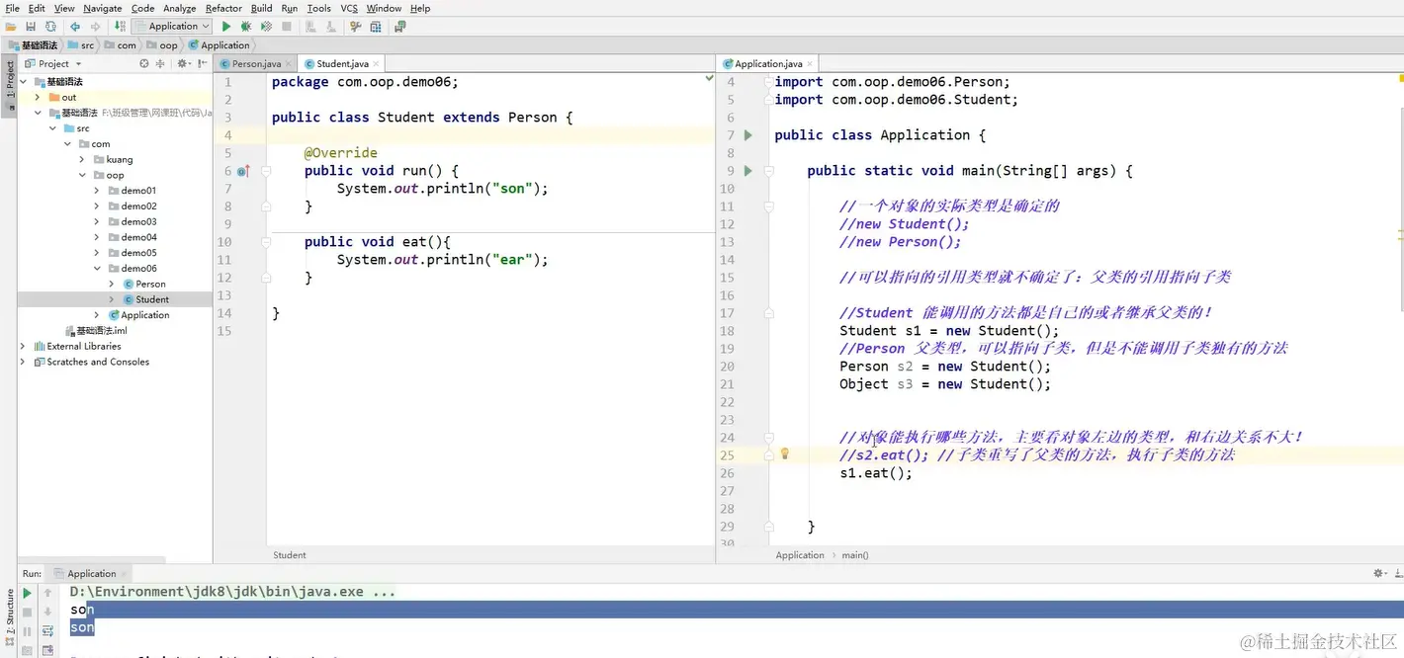Run with coverage from the toolbar icon

(x=266, y=27)
